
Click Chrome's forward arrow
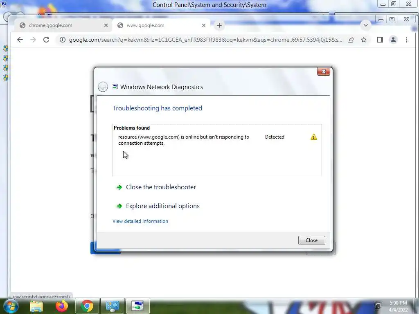point(33,40)
